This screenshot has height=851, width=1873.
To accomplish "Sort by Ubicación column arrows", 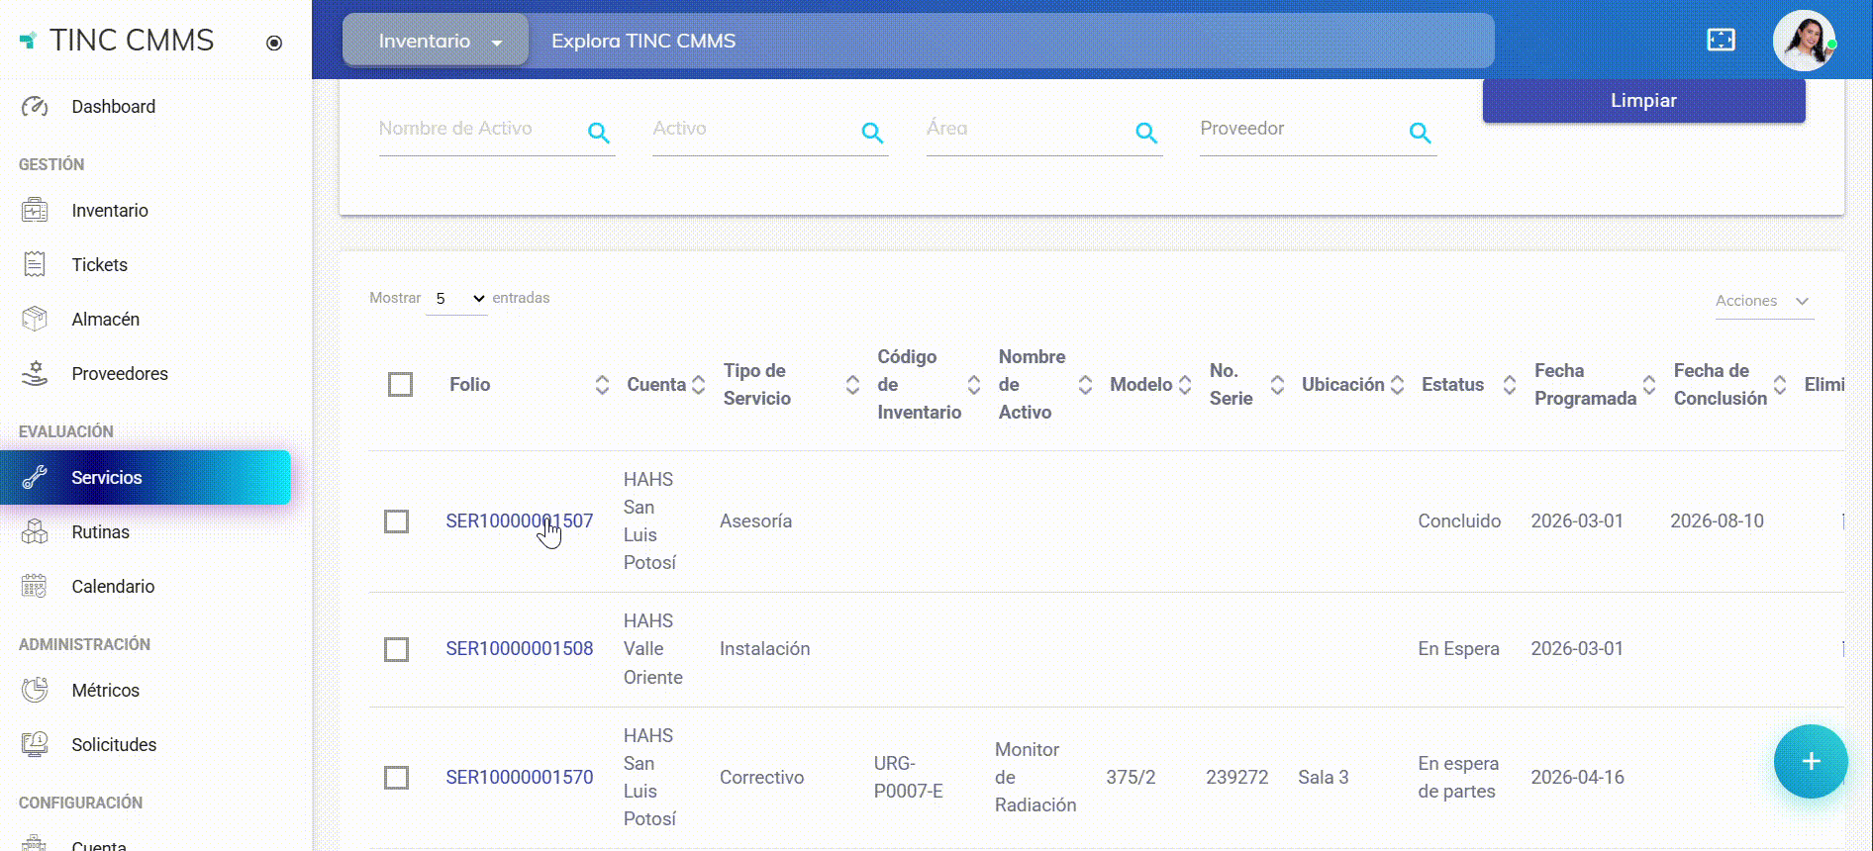I will [1397, 385].
